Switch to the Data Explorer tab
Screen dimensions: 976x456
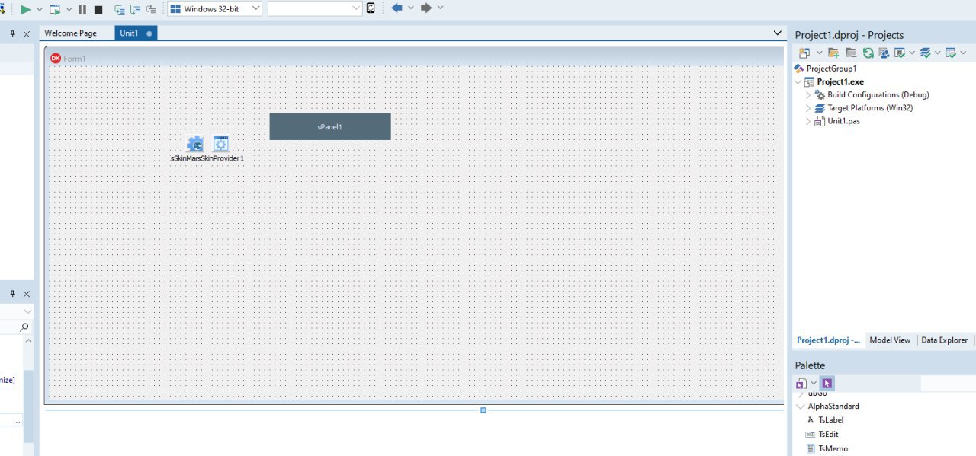click(x=944, y=340)
